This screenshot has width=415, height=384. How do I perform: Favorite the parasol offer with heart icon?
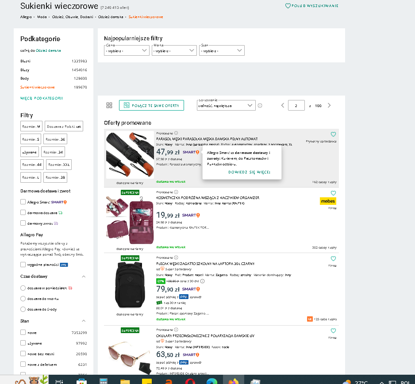point(333,134)
